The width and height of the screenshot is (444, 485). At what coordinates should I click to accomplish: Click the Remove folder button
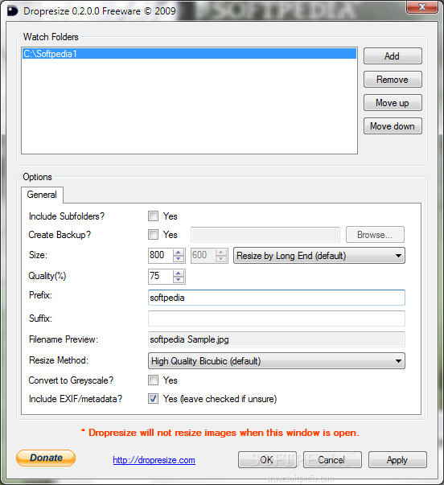[x=393, y=80]
